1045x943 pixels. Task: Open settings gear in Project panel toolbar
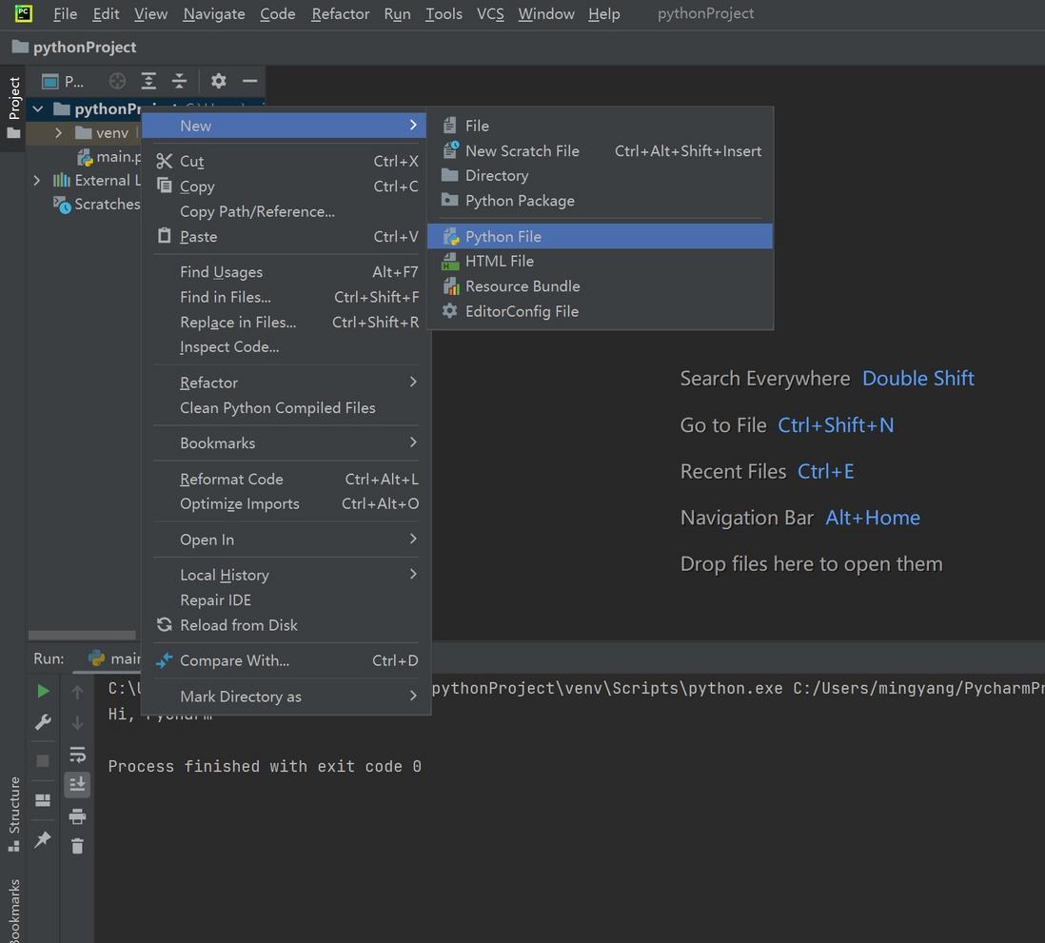(218, 81)
